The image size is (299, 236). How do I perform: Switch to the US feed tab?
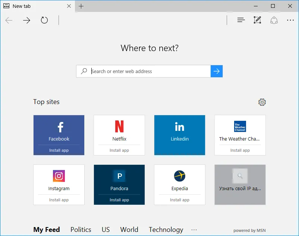(x=106, y=230)
